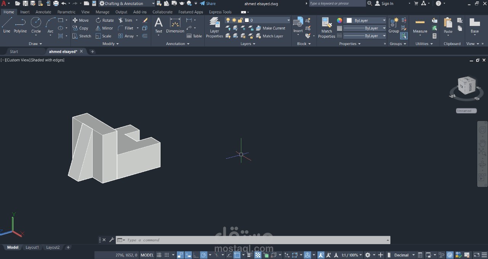Toggle snap mode in status bar

167,255
